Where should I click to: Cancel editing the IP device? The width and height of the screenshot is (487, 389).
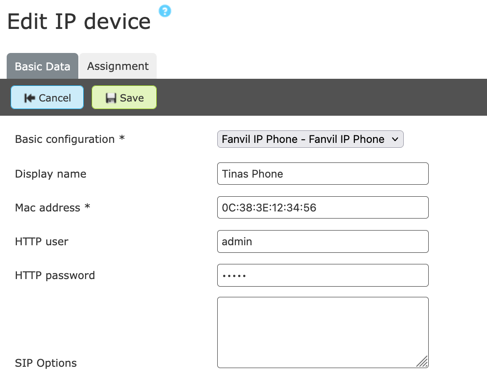(47, 97)
